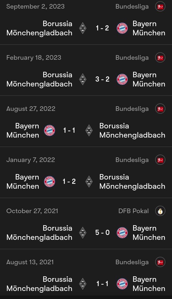Select Bayern München name in January 7, 2022 match
172x299 pixels.
pyautogui.click(x=23, y=182)
